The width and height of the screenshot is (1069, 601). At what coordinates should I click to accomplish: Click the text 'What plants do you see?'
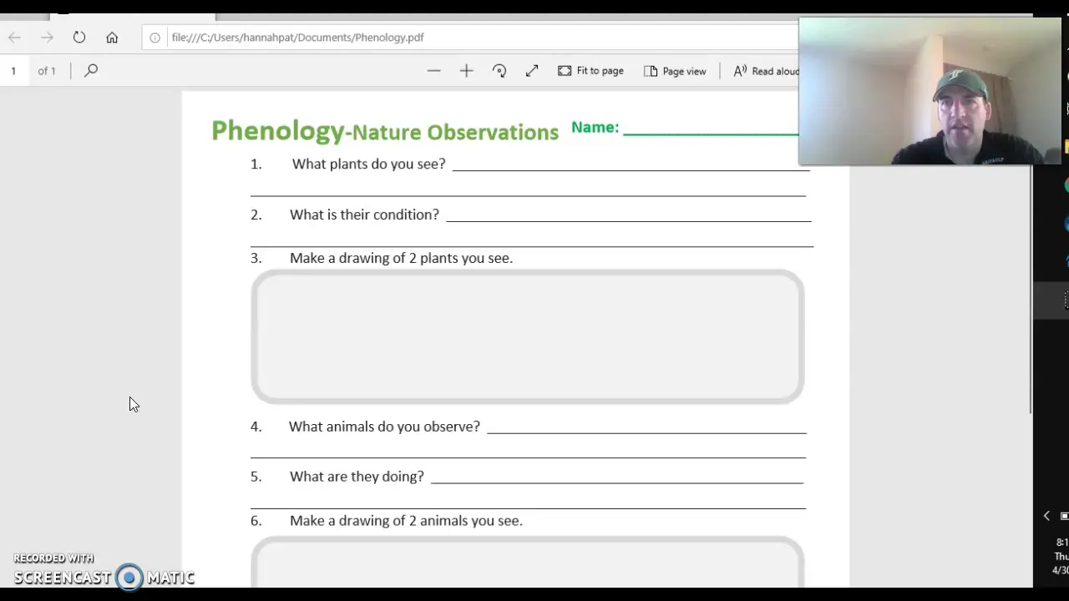tap(368, 164)
